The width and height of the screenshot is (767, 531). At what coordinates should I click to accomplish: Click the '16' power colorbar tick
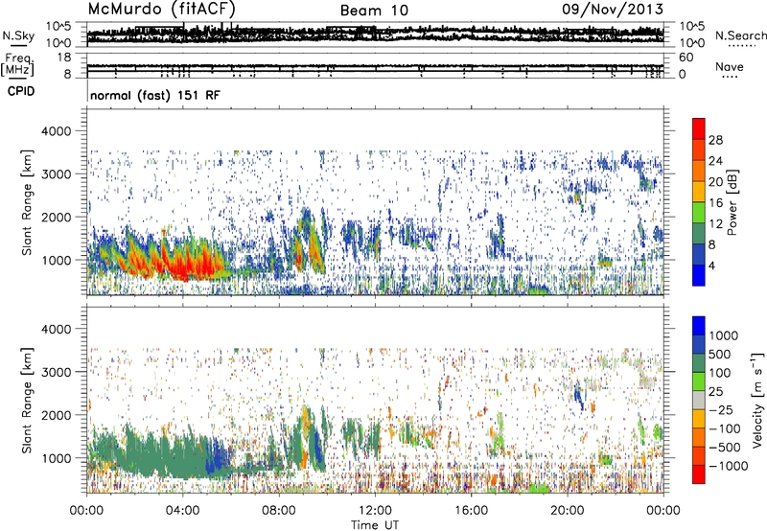[715, 203]
